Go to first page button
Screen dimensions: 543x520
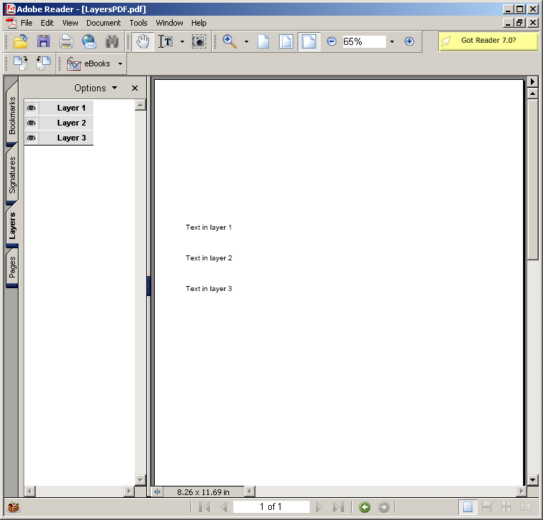(x=204, y=507)
